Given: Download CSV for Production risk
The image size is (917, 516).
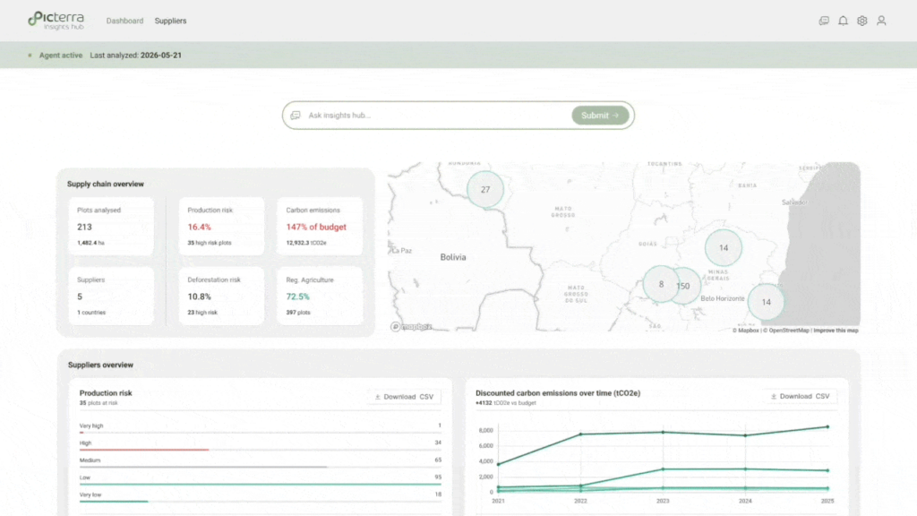Looking at the screenshot, I should tap(404, 397).
